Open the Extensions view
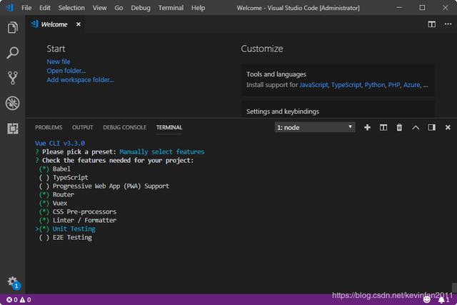Viewport: 457px width, 305px height. 13,129
